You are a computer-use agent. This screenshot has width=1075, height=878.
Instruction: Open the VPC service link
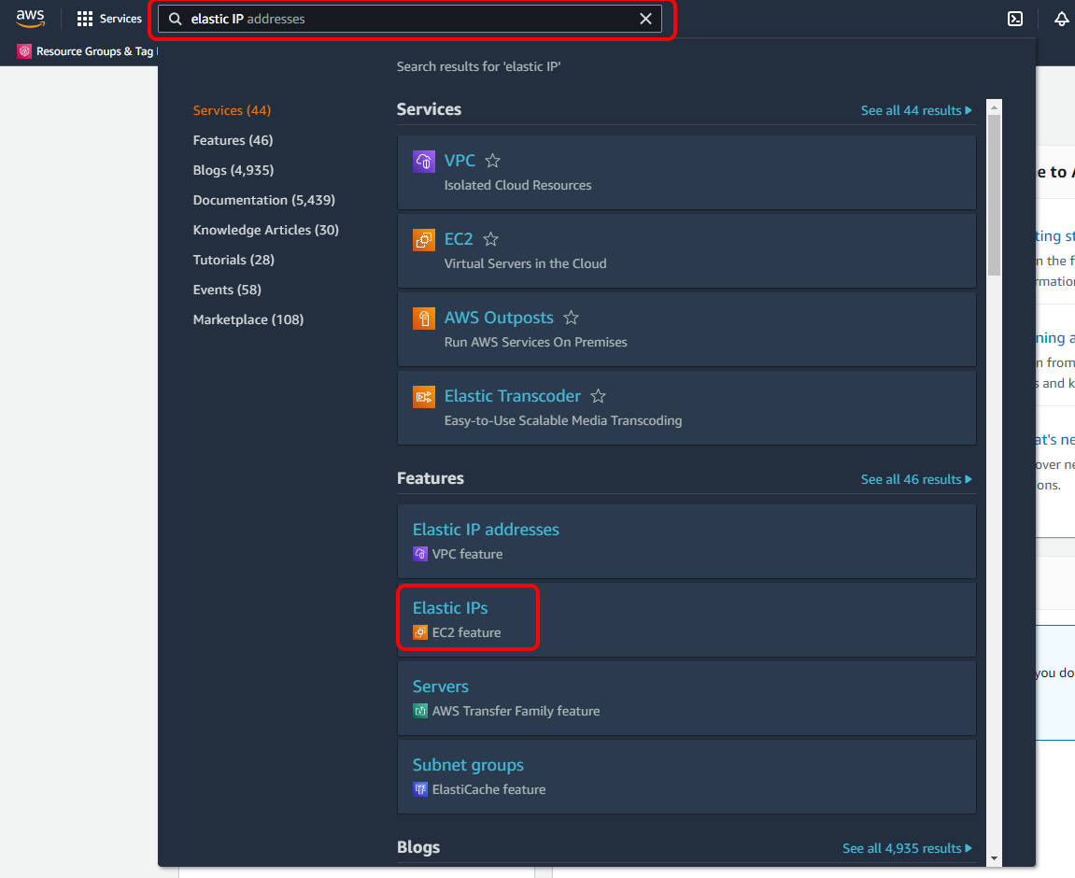tap(460, 161)
